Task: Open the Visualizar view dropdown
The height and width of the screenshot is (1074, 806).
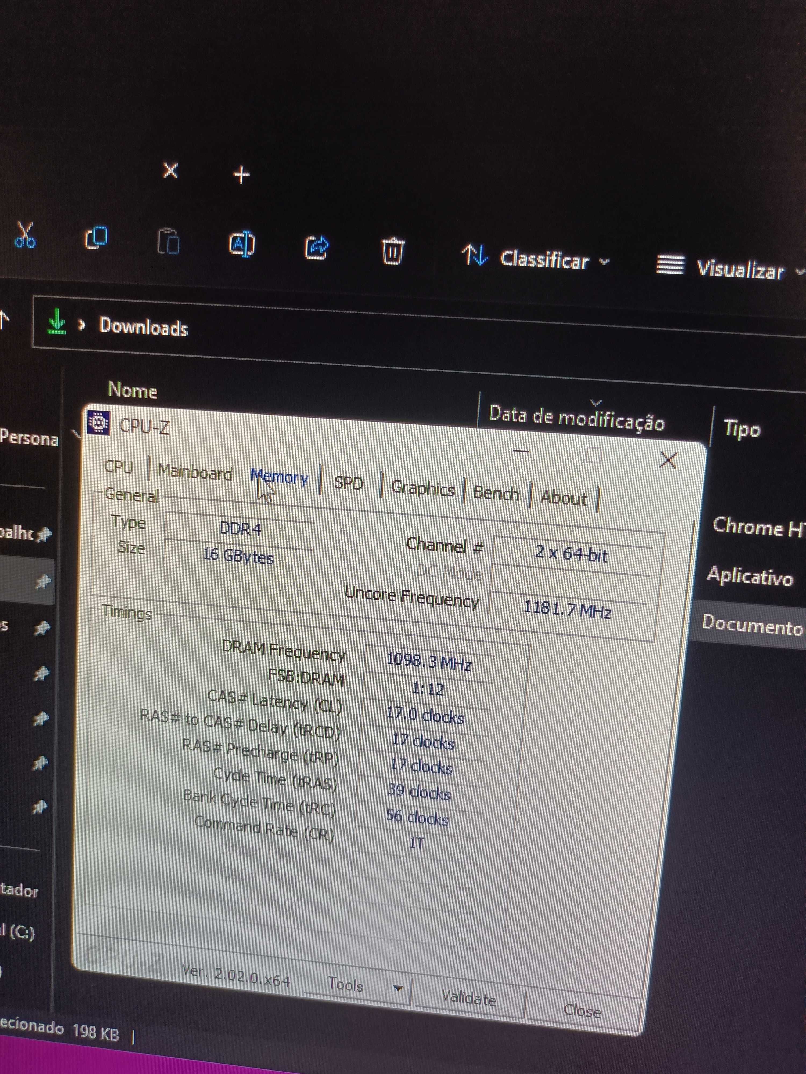Action: coord(730,268)
